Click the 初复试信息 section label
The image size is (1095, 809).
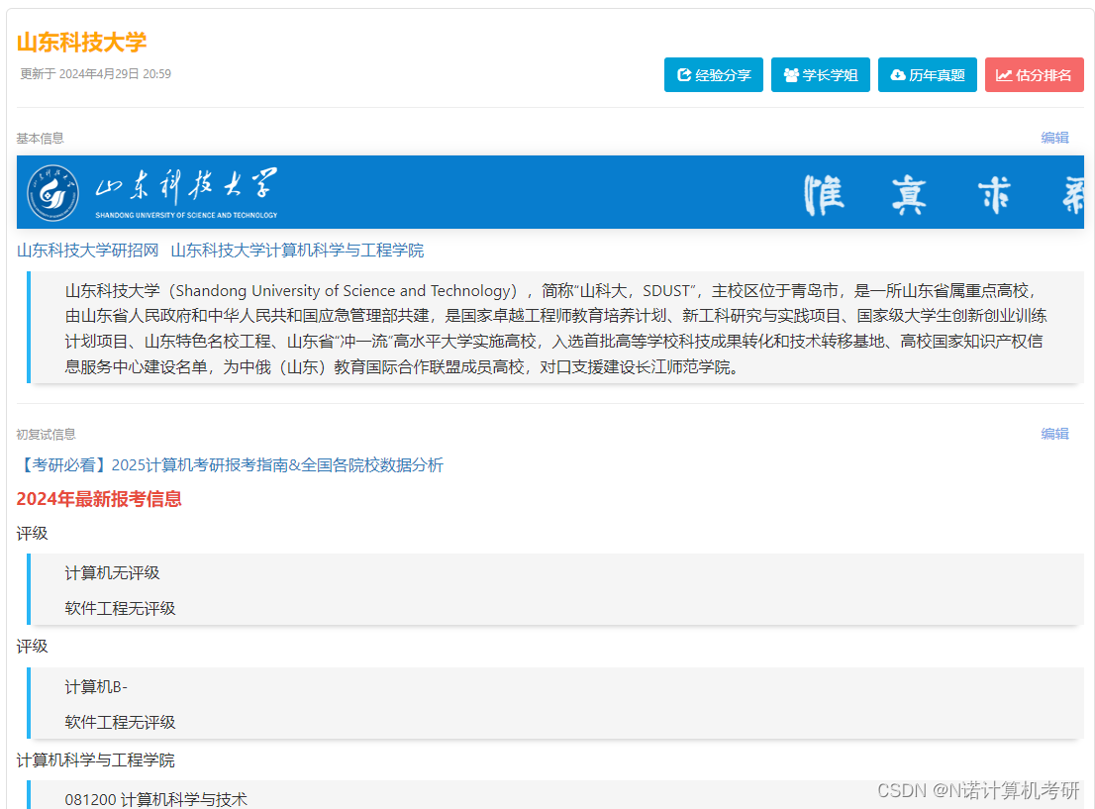(x=47, y=435)
